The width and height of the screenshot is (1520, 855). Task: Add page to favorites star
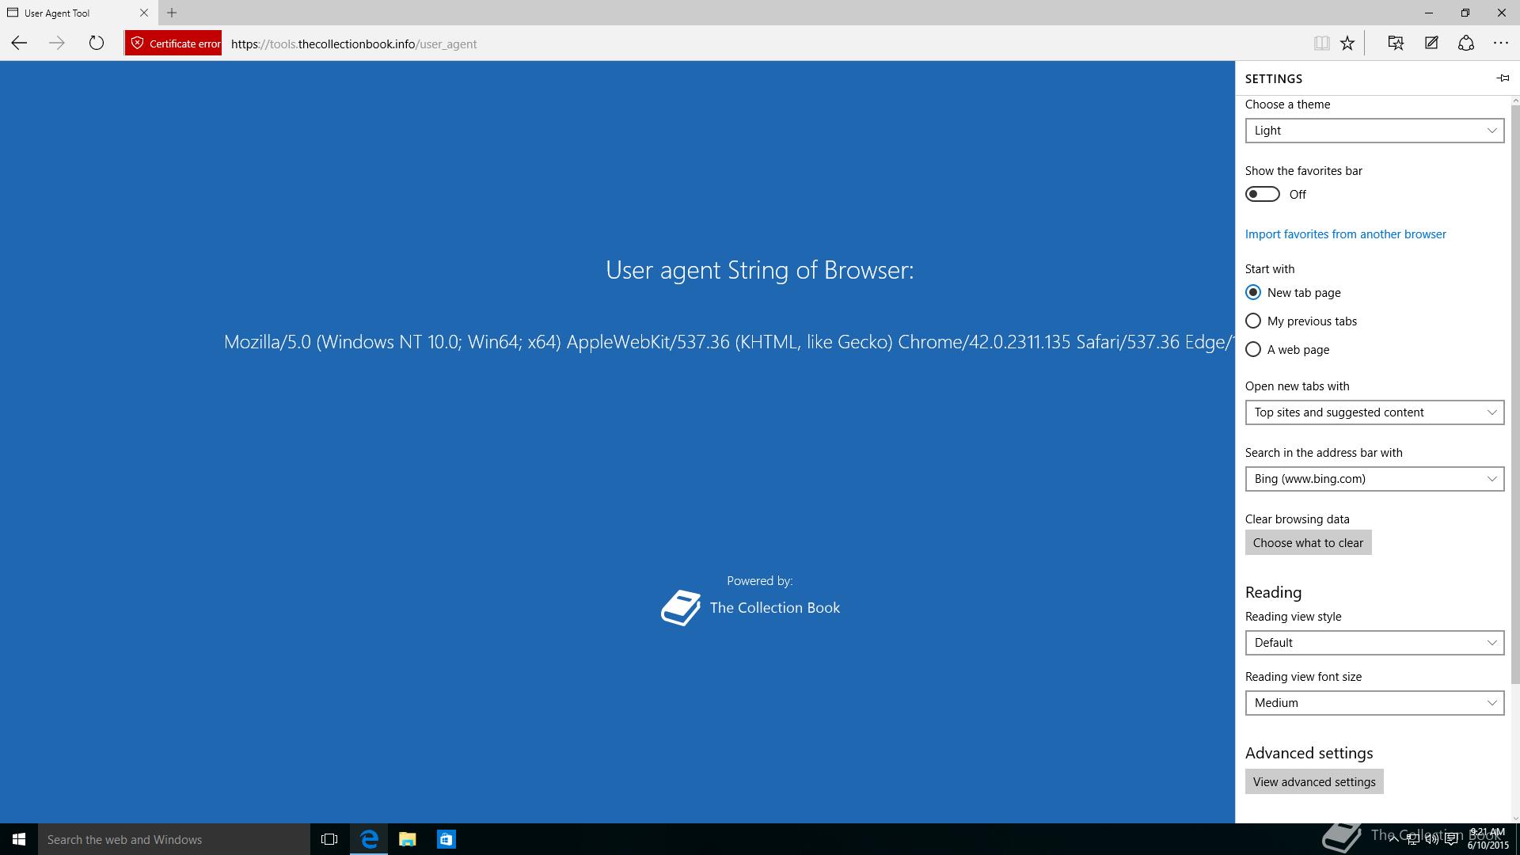click(1347, 44)
